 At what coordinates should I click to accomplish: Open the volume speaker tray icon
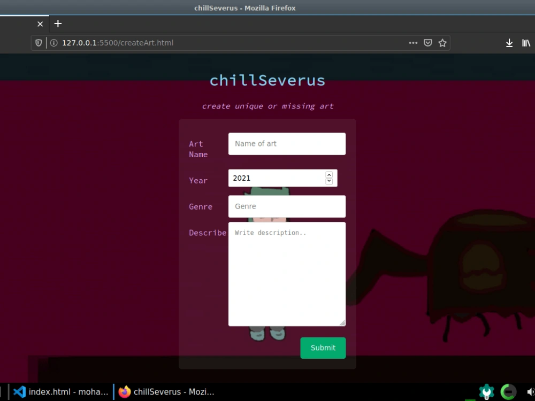click(x=530, y=392)
